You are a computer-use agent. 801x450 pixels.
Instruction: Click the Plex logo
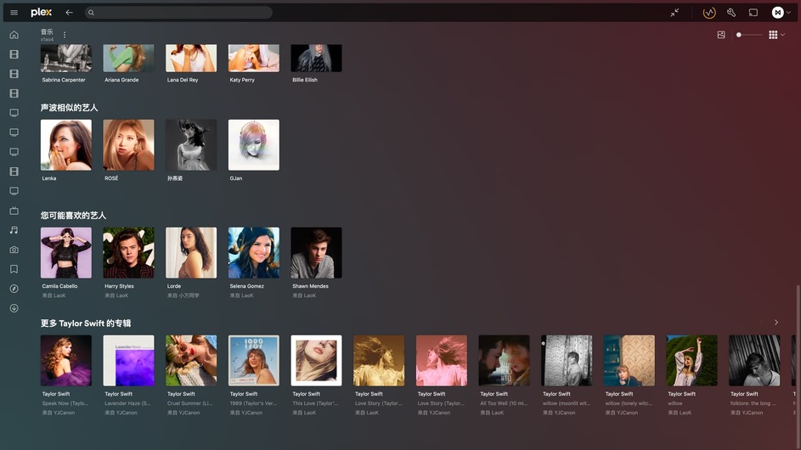(41, 12)
